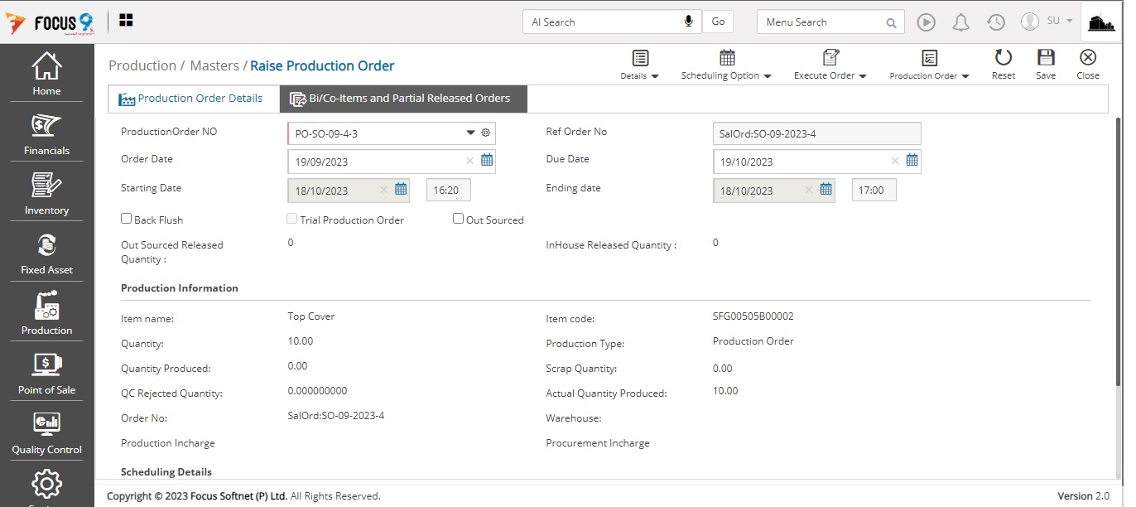The height and width of the screenshot is (507, 1136).
Task: Open the SU user dropdown arrow
Action: pos(1070,21)
